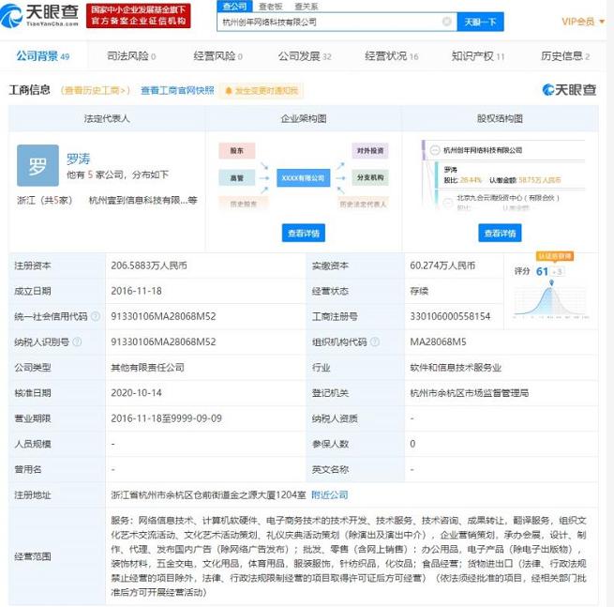This screenshot has width=614, height=607.
Task: Open the 经营状况 tab
Action: 392,56
